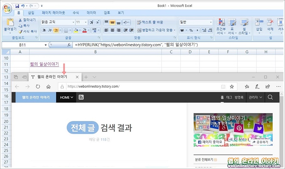Open the font size dropdown
Viewport: 285px width, 169px height.
(85, 22)
